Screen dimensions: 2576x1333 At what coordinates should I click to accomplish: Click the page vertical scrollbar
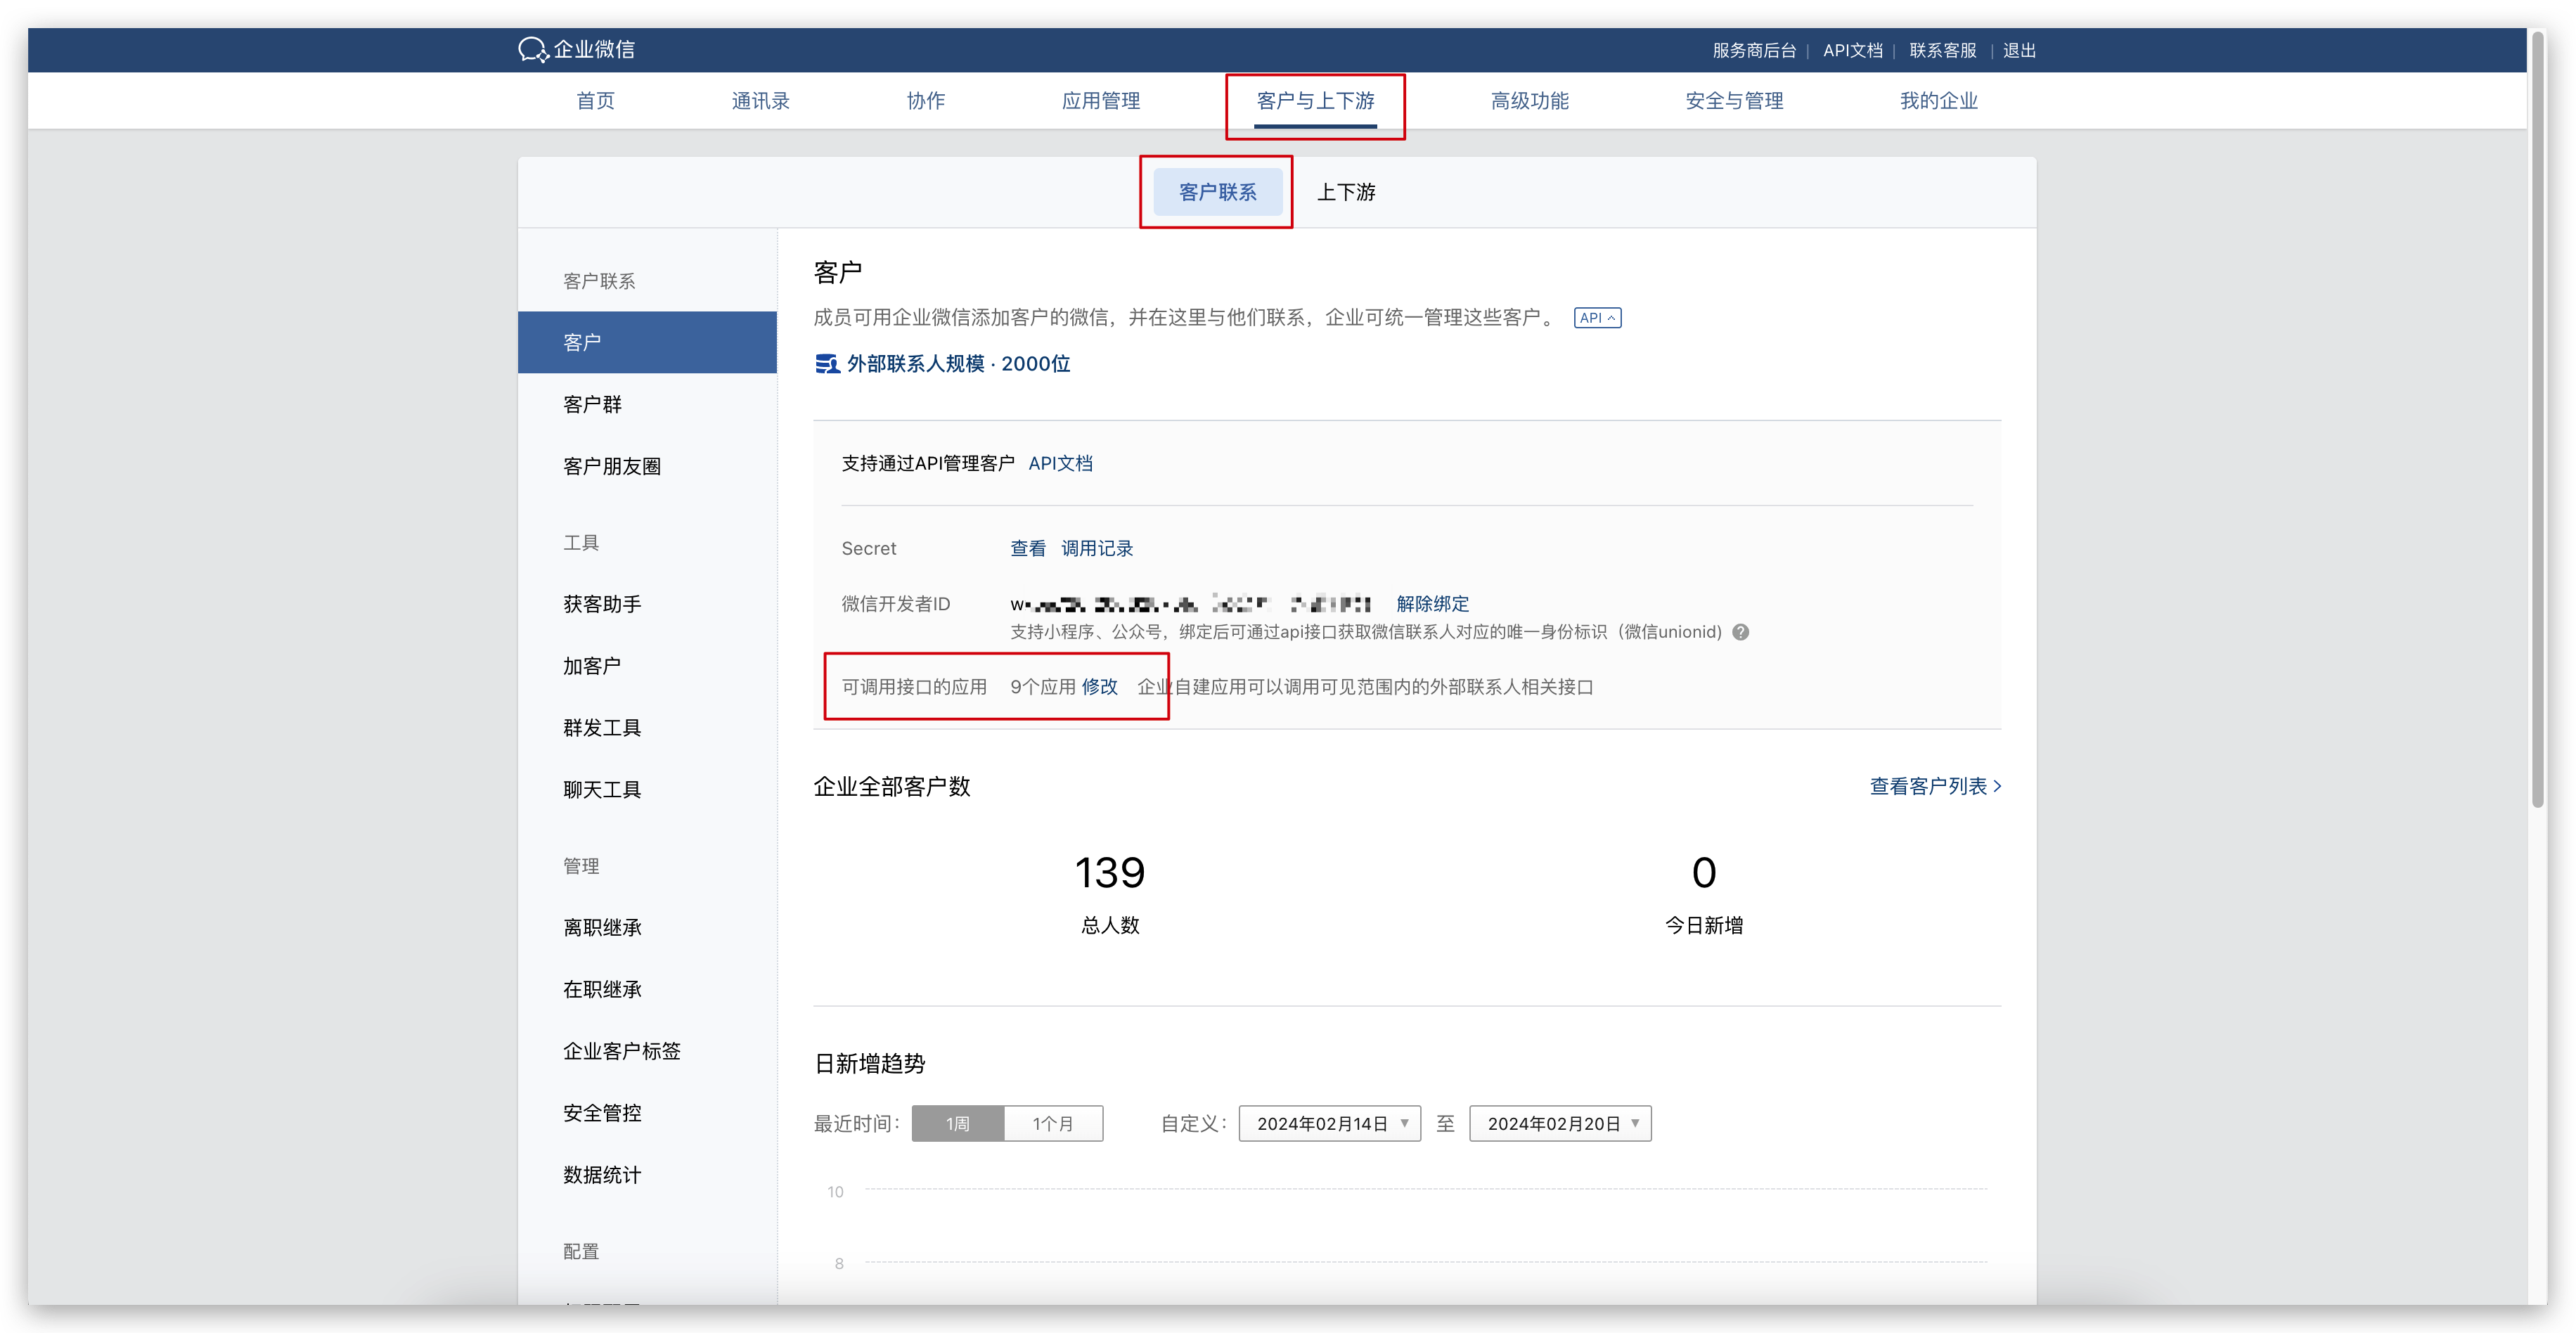coord(2537,420)
